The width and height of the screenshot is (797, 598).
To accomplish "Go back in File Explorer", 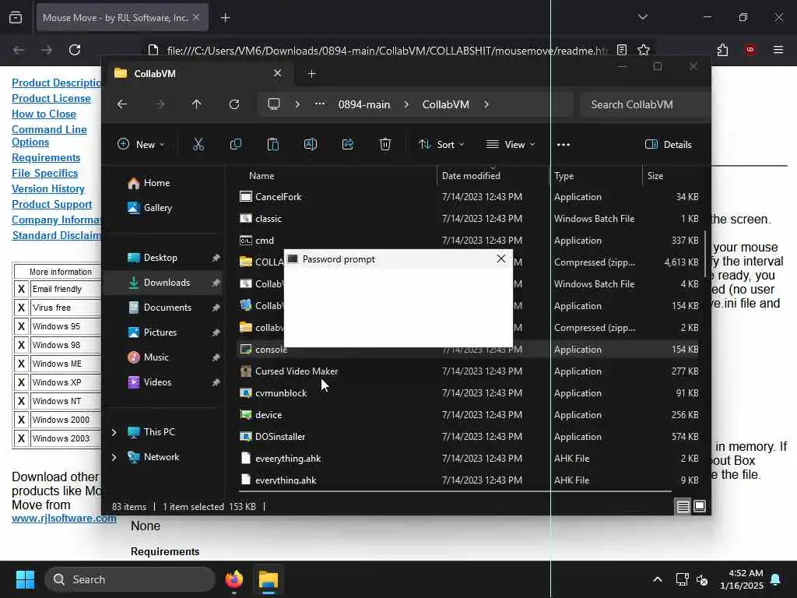I will click(122, 104).
